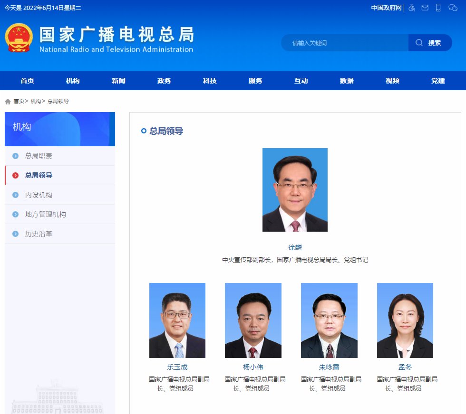Select 政务 in the main navigation bar
The width and height of the screenshot is (466, 414).
(164, 81)
